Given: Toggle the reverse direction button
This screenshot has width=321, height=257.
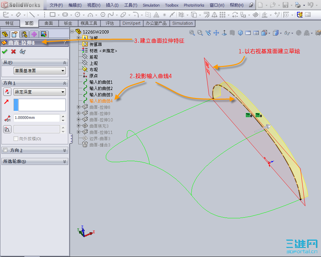Looking at the screenshot, I should click(x=7, y=92).
